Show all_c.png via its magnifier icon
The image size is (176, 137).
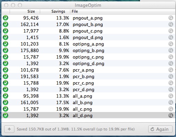pos(171,109)
